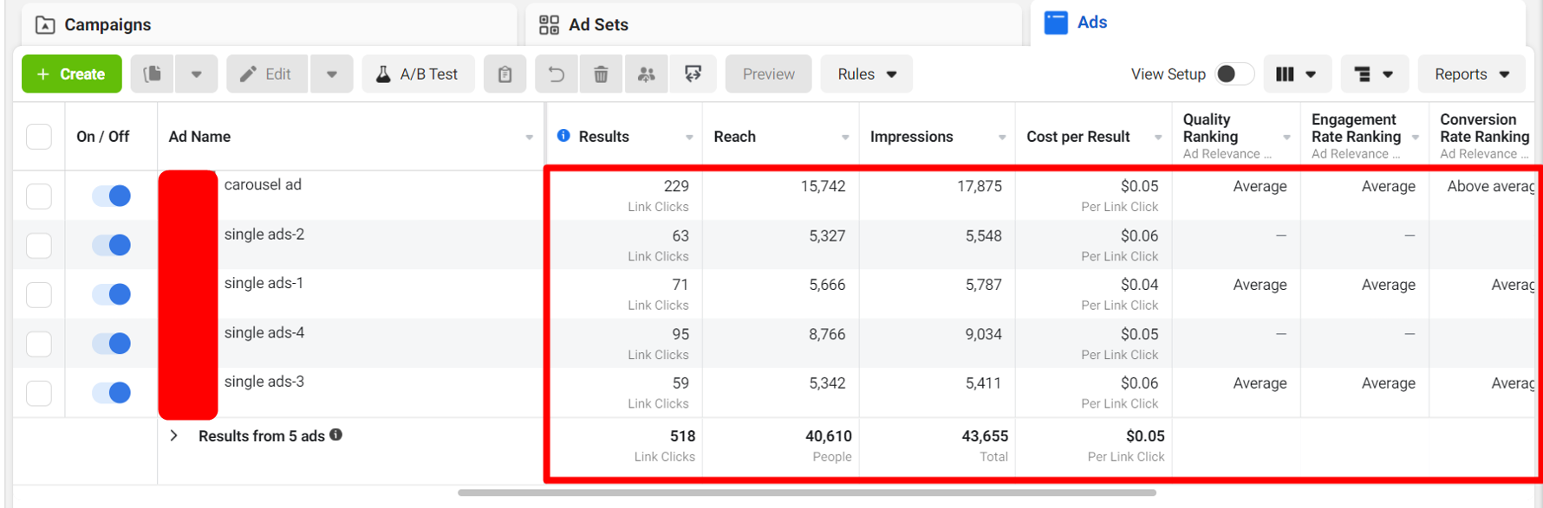Open the Rules dropdown
Screen dimensions: 1543x508
866,74
